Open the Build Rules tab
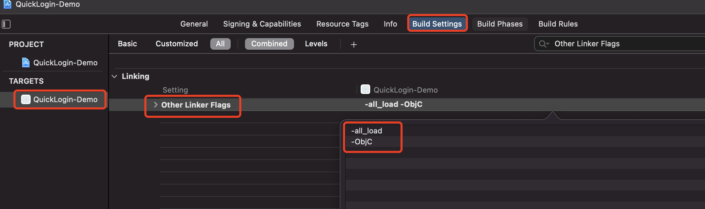The width and height of the screenshot is (705, 209). click(558, 24)
